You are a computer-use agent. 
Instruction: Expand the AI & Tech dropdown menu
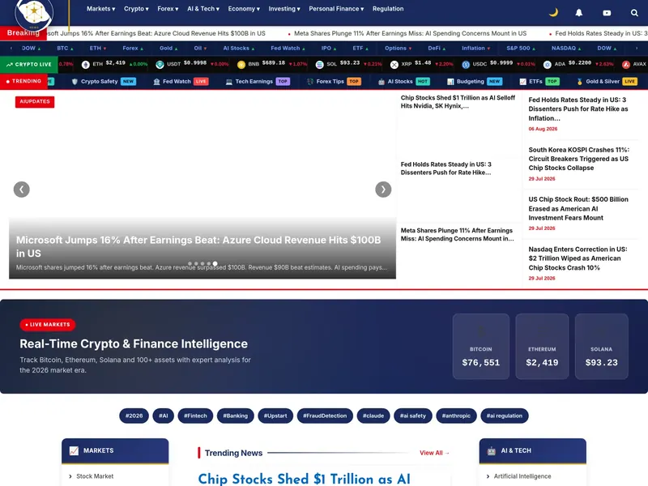[203, 9]
